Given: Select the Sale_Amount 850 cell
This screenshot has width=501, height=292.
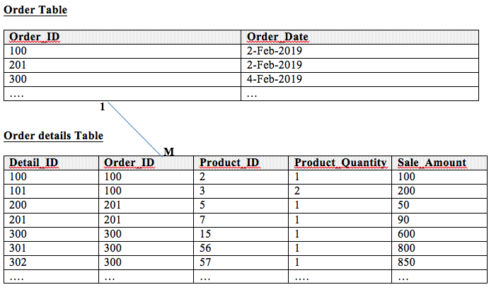Looking at the screenshot, I should (407, 262).
